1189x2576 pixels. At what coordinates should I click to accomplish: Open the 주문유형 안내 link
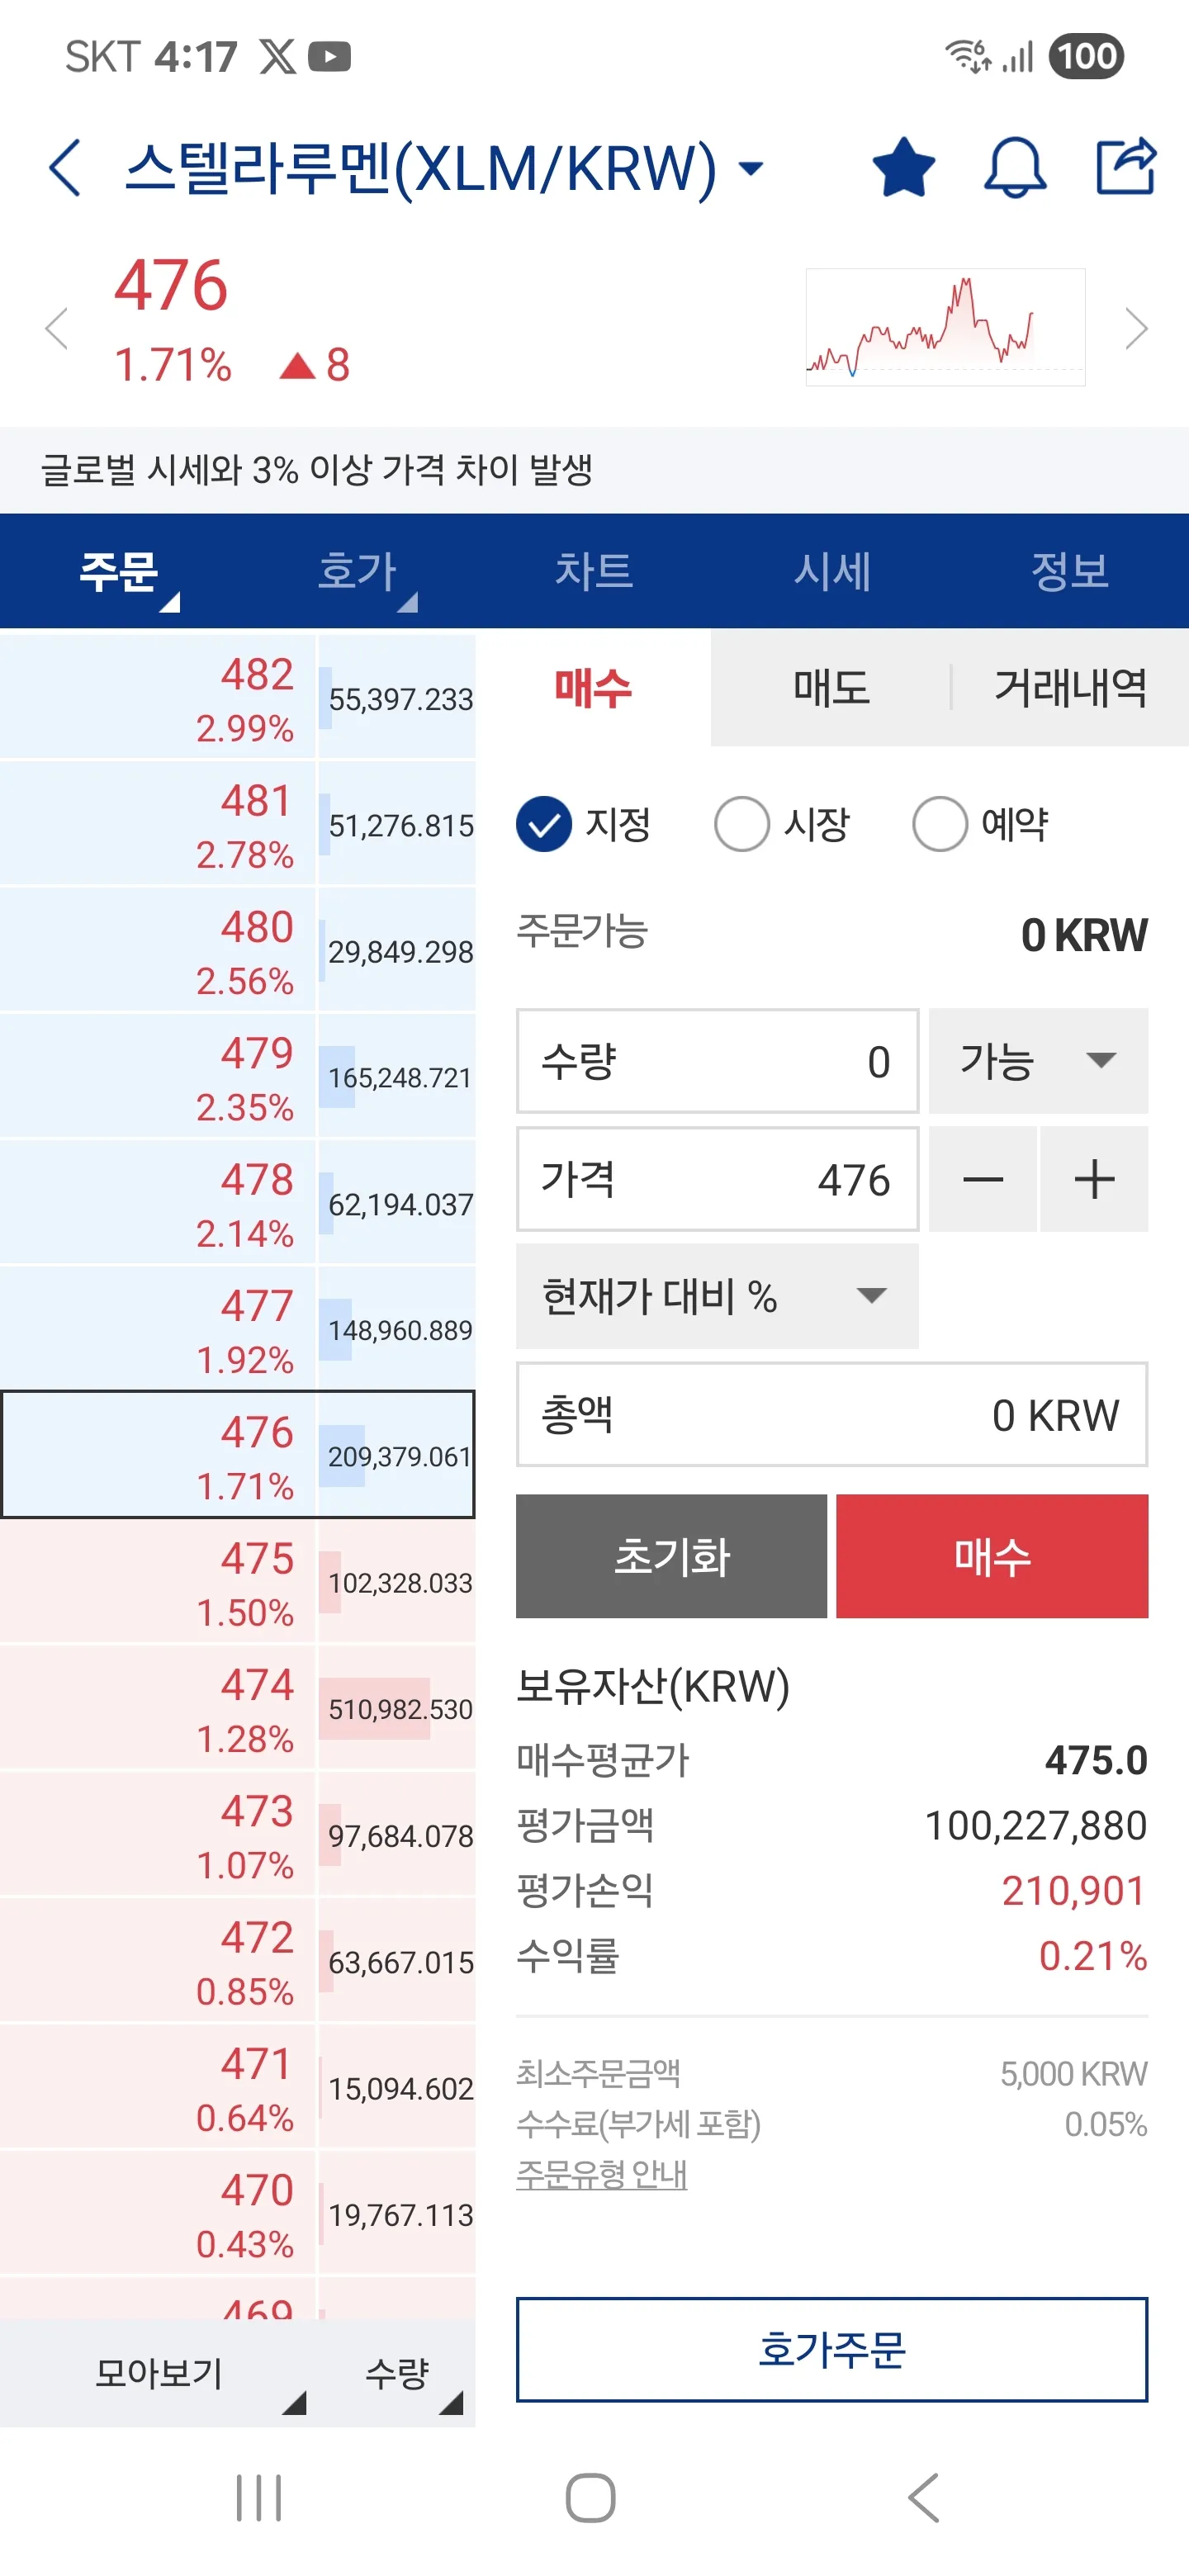pyautogui.click(x=601, y=2174)
